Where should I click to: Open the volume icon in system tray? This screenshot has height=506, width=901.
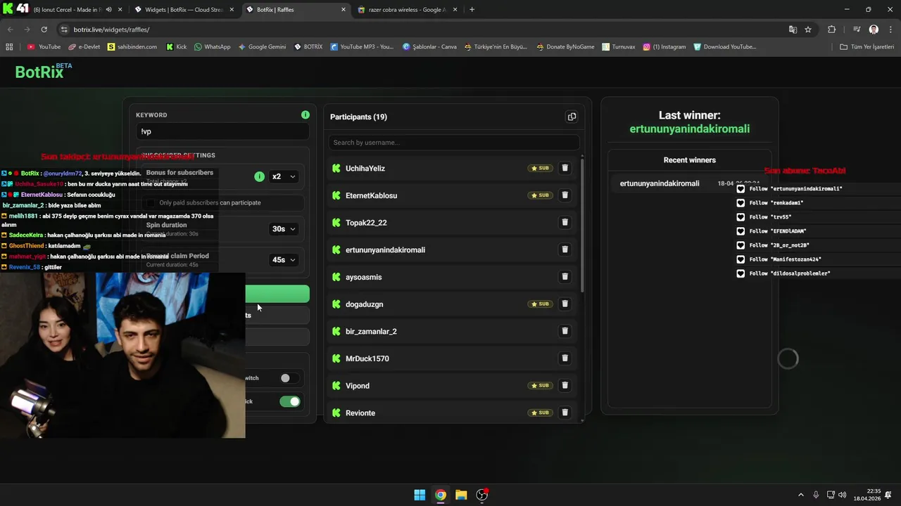coord(843,495)
